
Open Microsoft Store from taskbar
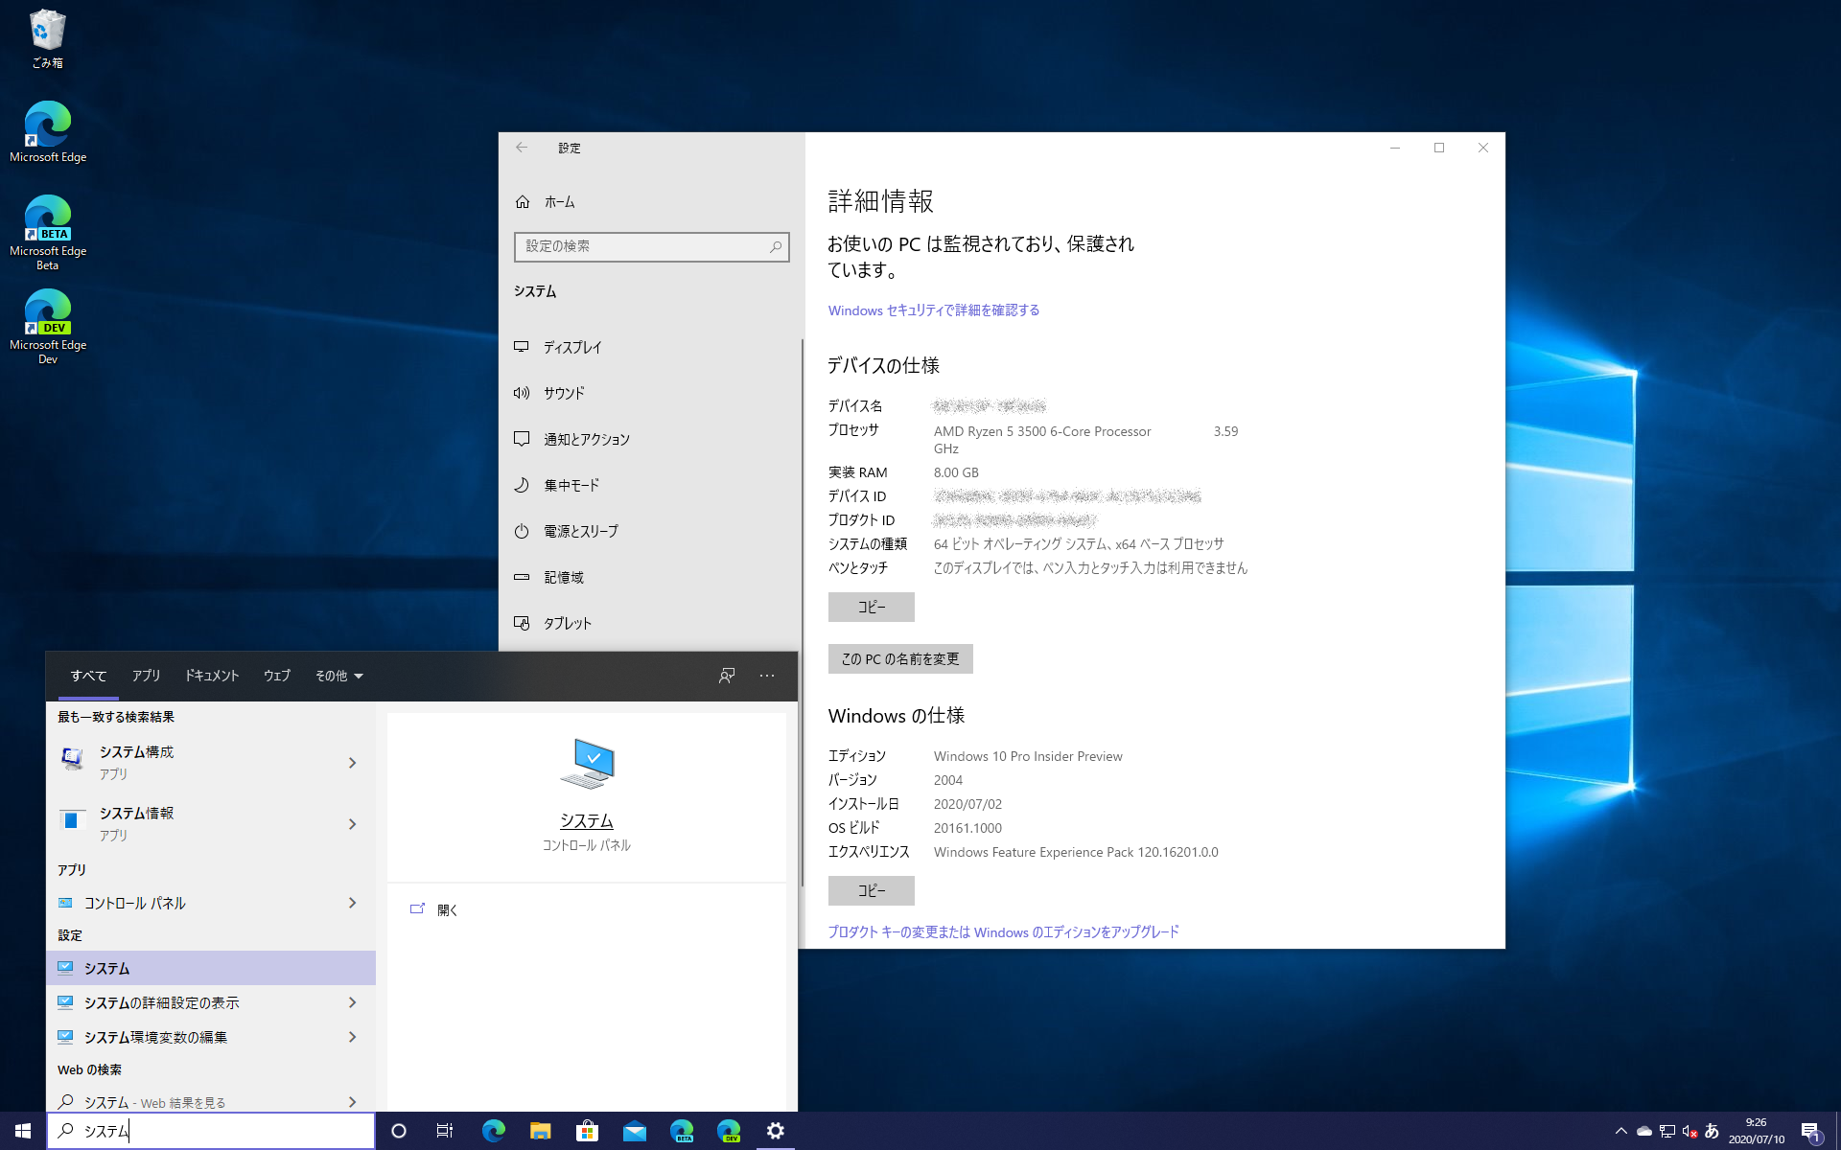point(587,1131)
